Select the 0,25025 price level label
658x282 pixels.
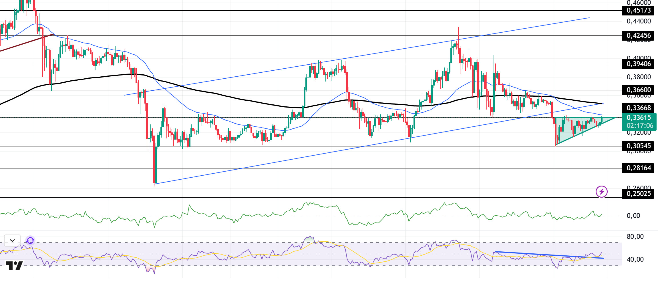tap(638, 194)
